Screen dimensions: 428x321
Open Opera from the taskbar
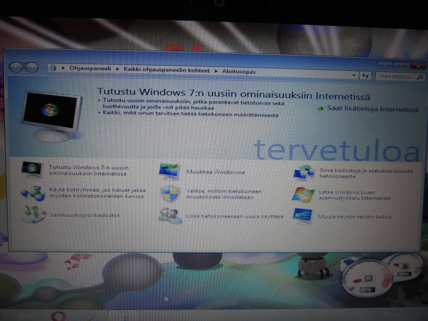[58, 316]
